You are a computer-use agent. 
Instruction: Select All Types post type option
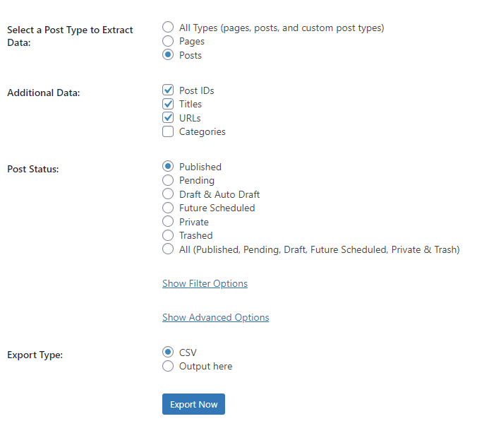tap(168, 28)
